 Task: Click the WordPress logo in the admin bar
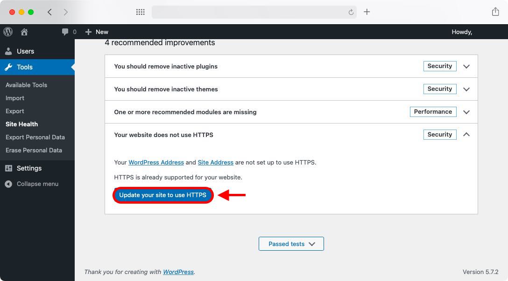point(7,32)
